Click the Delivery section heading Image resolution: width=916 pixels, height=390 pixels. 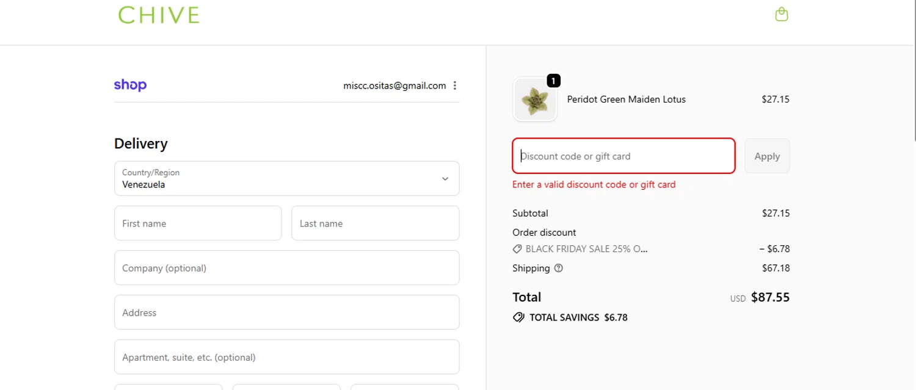tap(141, 143)
